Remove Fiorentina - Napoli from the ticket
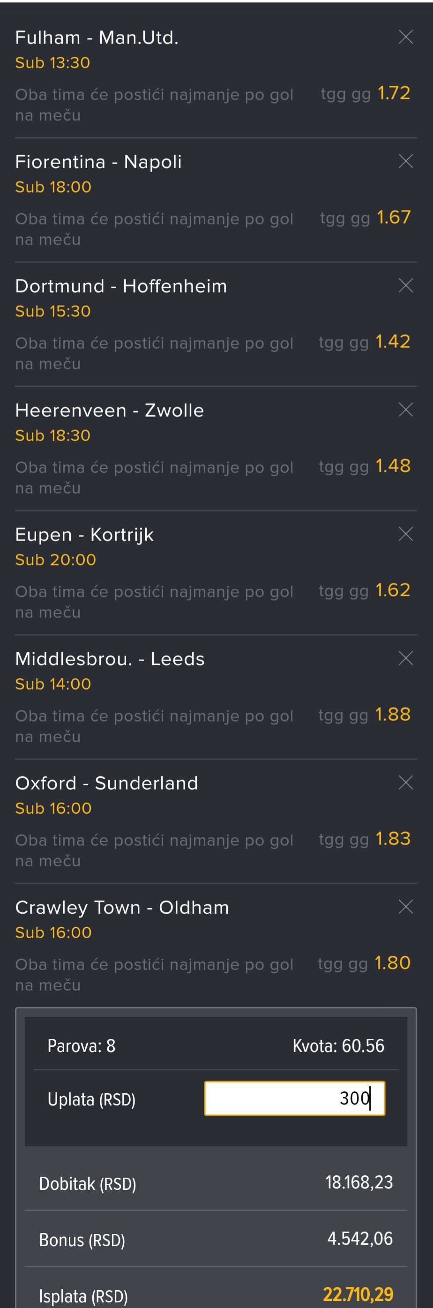Image resolution: width=433 pixels, height=1308 pixels. tap(406, 161)
